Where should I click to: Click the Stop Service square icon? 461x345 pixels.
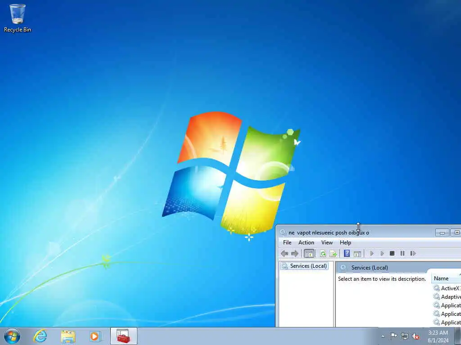(x=392, y=253)
